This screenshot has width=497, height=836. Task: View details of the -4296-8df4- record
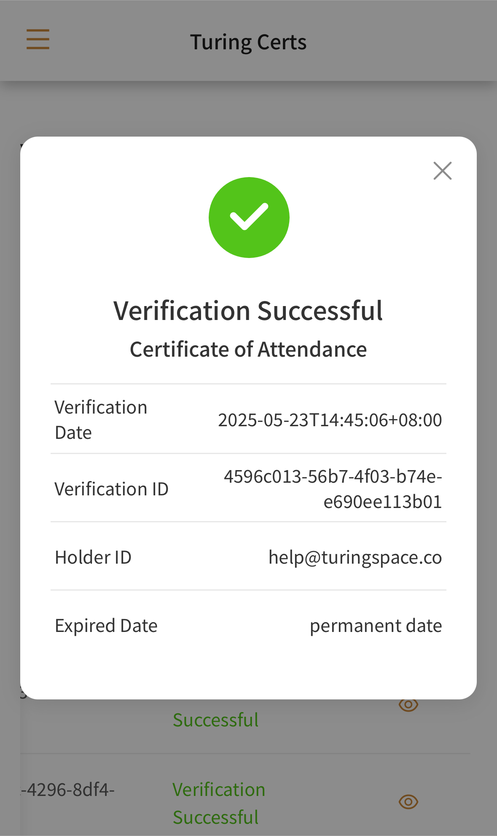coord(408,801)
